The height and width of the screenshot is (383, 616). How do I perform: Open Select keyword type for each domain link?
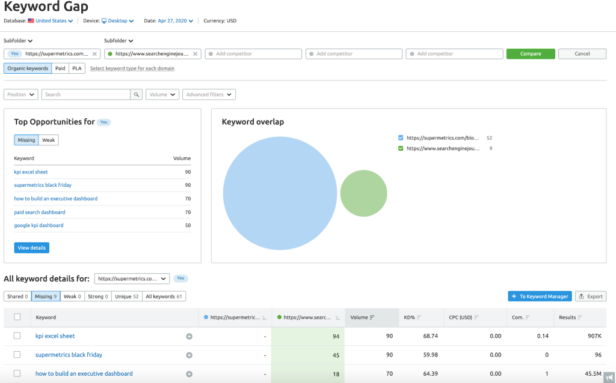coord(132,68)
